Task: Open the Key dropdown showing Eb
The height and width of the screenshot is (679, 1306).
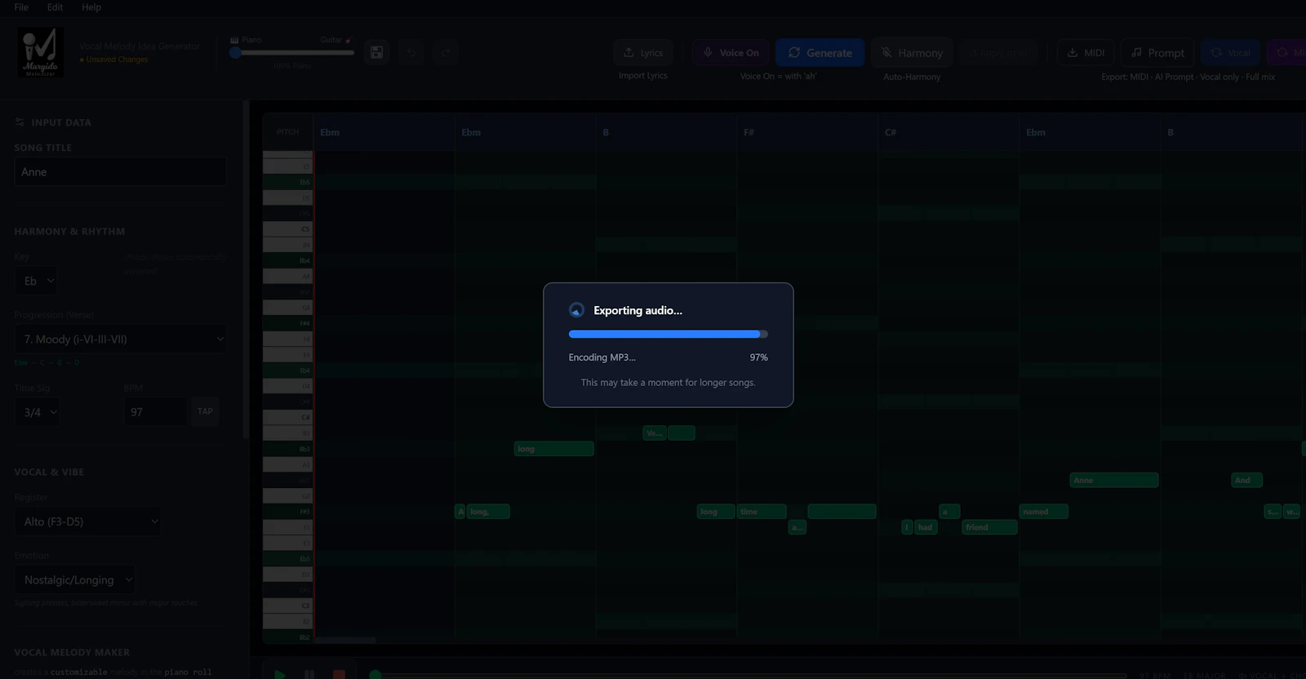Action: tap(36, 281)
